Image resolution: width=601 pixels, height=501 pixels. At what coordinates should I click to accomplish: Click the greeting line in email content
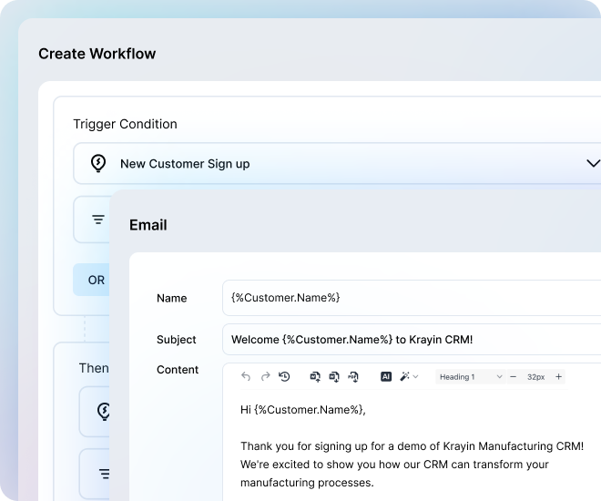pyautogui.click(x=303, y=410)
